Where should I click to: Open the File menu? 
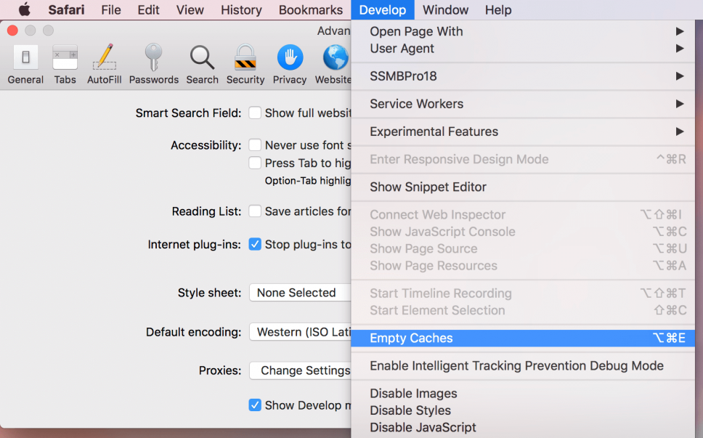[111, 10]
